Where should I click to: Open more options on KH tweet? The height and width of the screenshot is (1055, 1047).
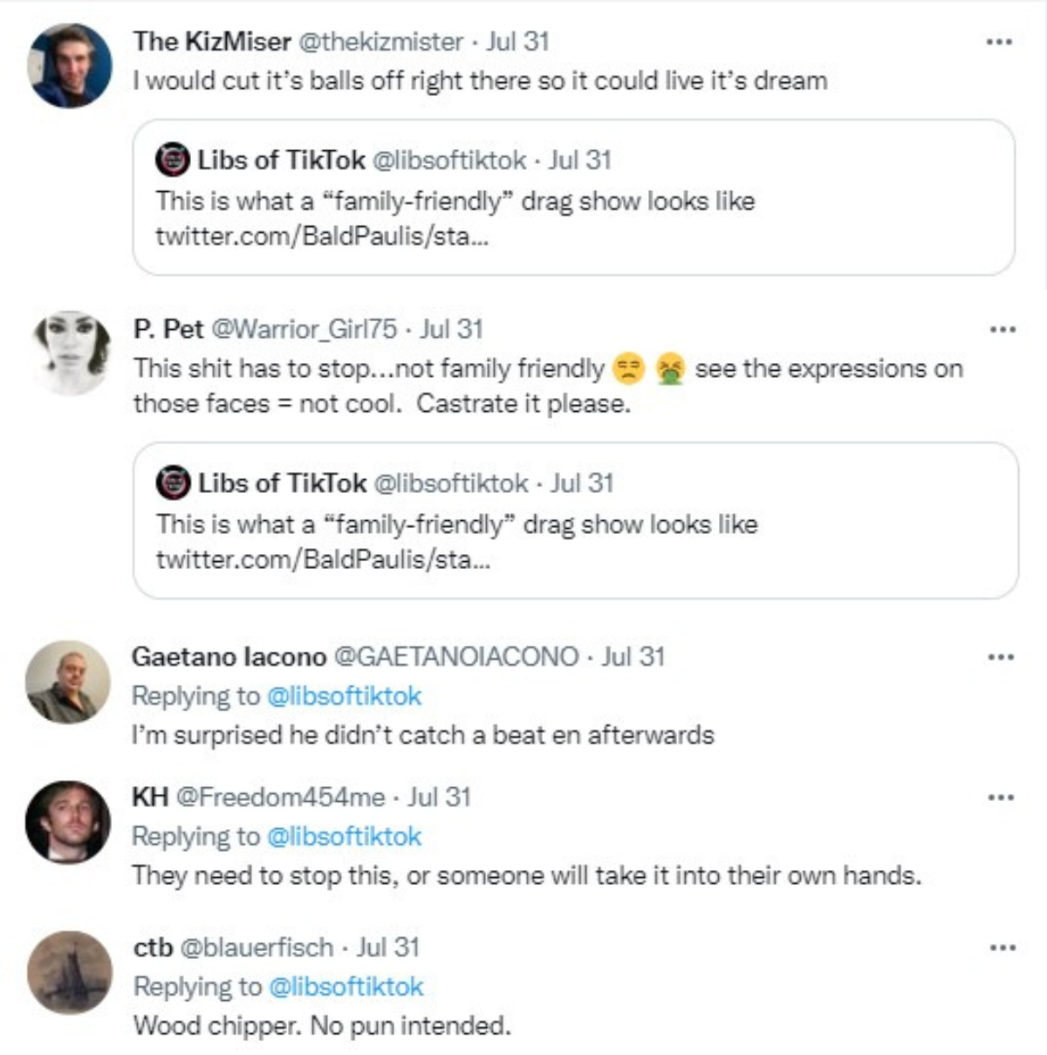tap(1001, 798)
